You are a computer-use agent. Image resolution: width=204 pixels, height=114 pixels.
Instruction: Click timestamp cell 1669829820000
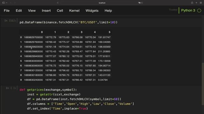click(33, 47)
